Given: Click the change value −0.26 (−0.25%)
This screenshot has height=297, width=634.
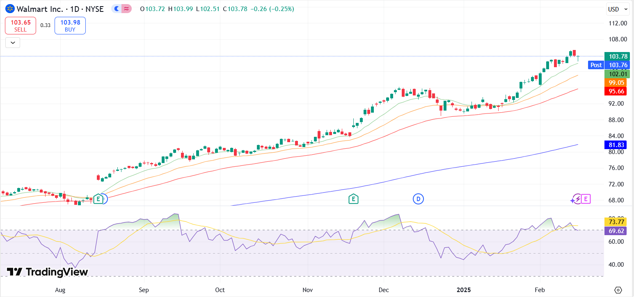Looking at the screenshot, I should pyautogui.click(x=272, y=9).
